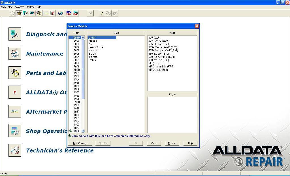The width and height of the screenshot is (290, 176).
Task: Click the red book toolbar icon
Action: tap(52, 13)
